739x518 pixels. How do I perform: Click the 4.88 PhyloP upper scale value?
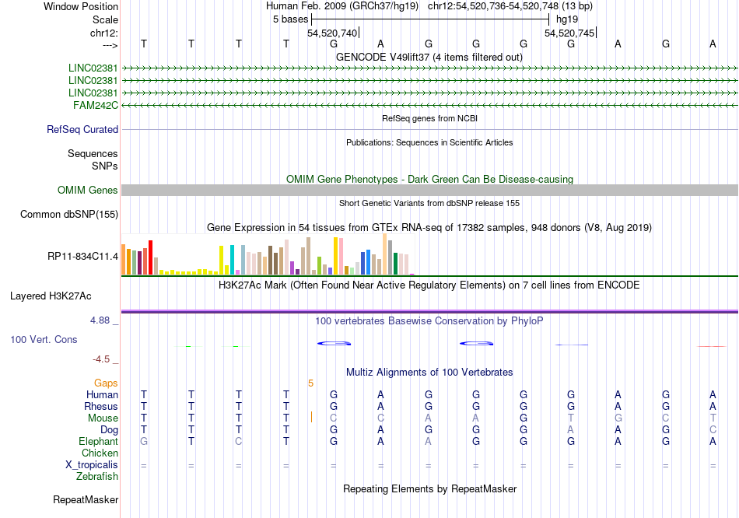click(x=100, y=320)
